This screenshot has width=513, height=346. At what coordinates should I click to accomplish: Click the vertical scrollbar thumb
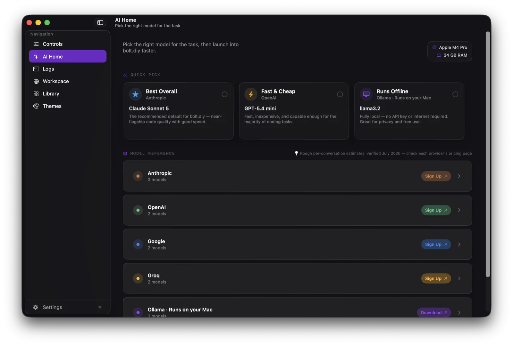pyautogui.click(x=488, y=154)
